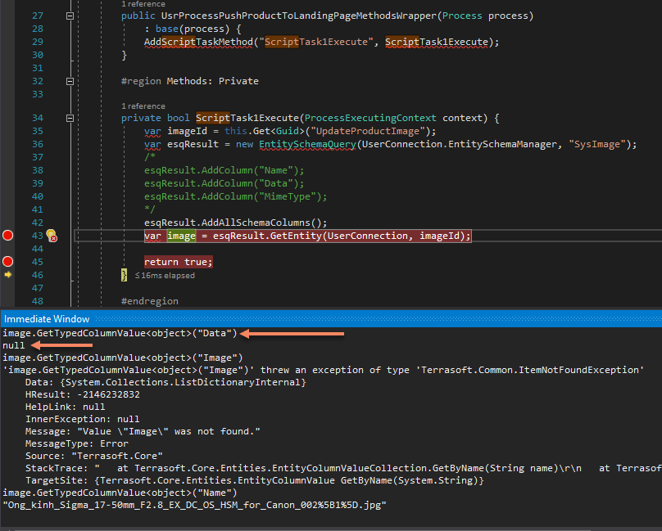
Task: Collapse the ScriptTask1Execute method
Action: [x=70, y=119]
